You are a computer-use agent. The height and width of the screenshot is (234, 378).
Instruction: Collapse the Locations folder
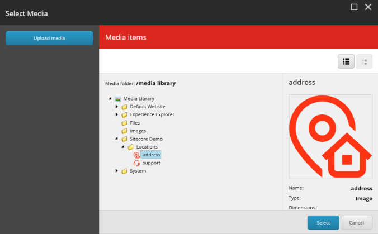tap(123, 147)
